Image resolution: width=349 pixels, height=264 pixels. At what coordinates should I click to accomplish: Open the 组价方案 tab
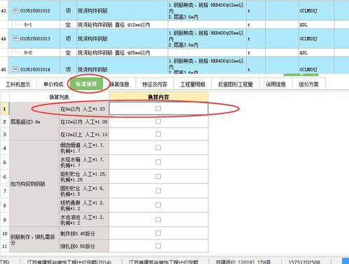pos(308,85)
